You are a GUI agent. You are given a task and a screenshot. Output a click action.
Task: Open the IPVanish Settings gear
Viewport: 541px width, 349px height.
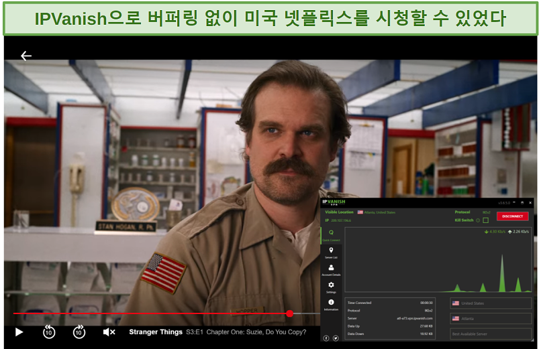coord(331,288)
